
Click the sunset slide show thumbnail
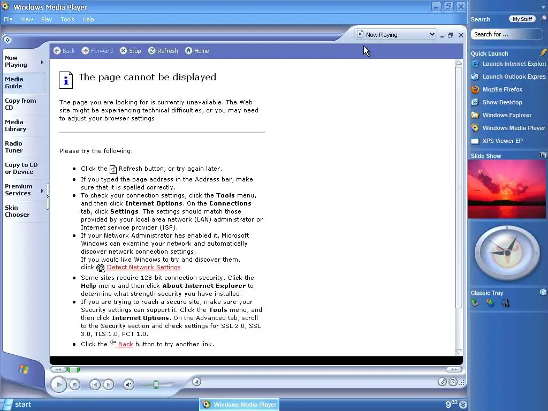coord(507,189)
